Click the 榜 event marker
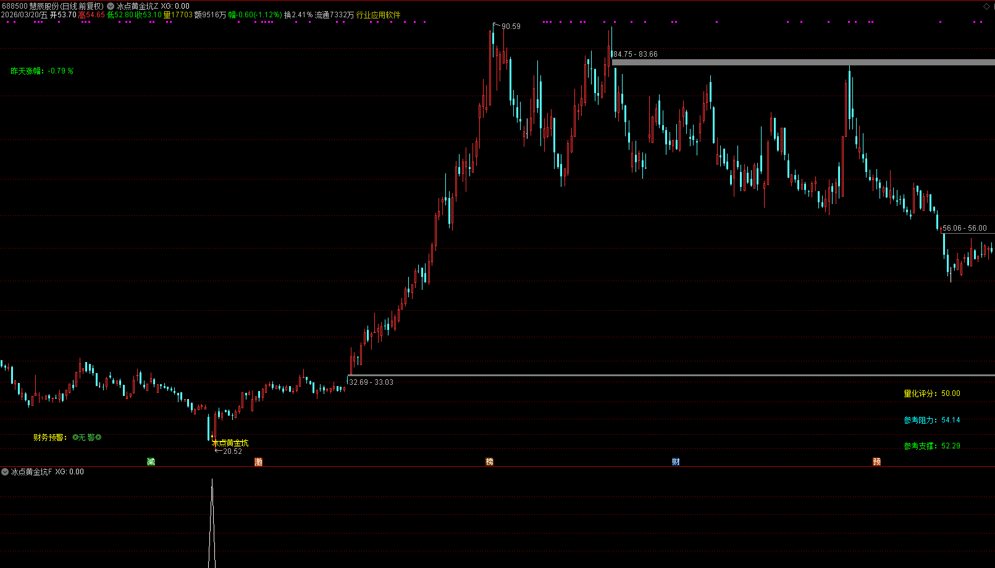 tap(489, 462)
